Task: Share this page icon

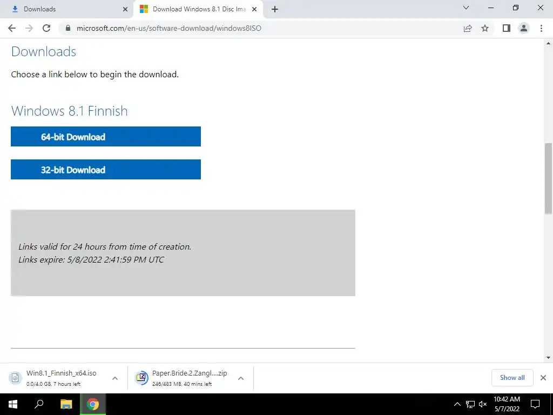Action: [468, 28]
